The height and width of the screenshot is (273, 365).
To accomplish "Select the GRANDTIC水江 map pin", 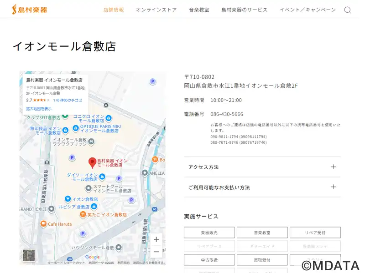I will [x=52, y=209].
